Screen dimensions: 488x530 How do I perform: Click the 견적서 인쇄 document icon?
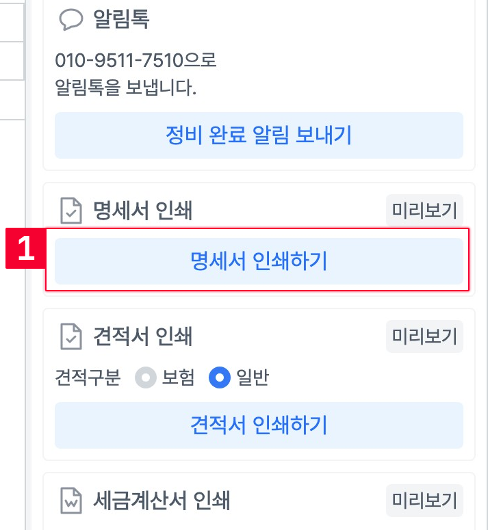(71, 336)
